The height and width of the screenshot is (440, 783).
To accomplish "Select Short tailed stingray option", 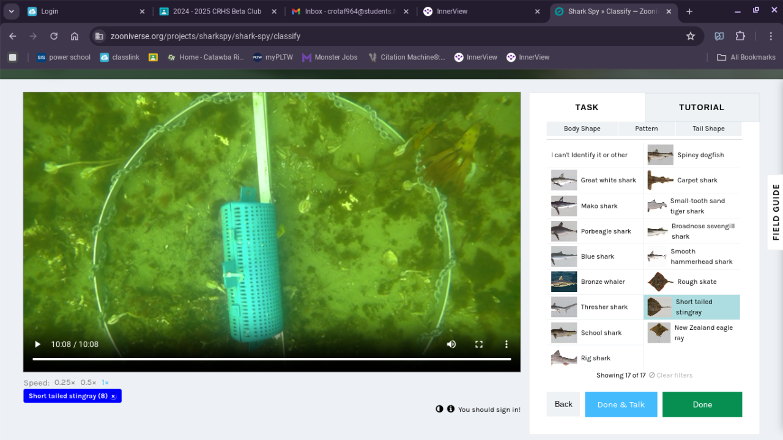I will coord(692,307).
